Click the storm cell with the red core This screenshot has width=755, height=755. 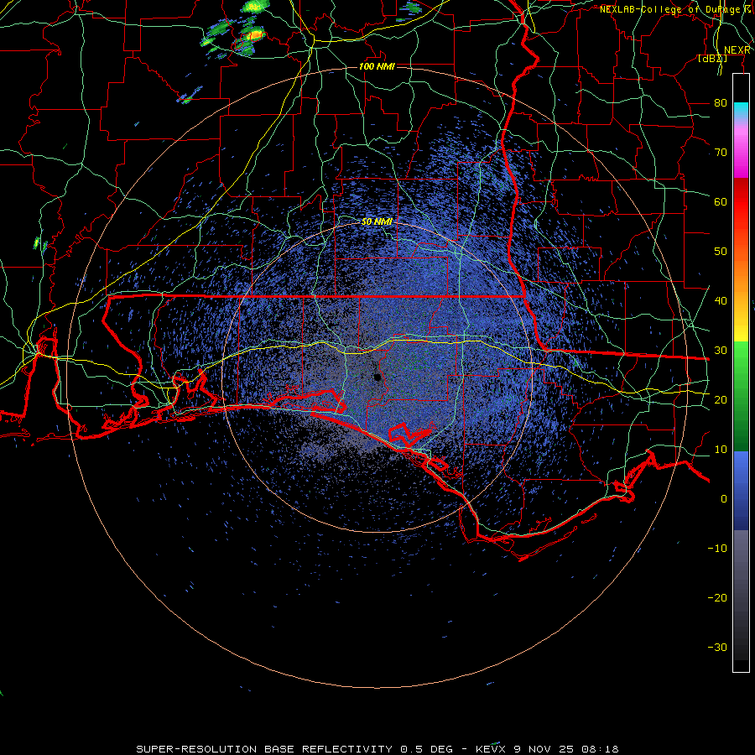(x=253, y=36)
